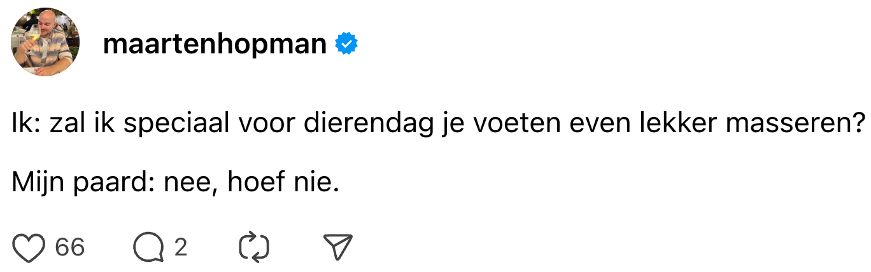Open replies via the speech bubble icon

tap(148, 247)
